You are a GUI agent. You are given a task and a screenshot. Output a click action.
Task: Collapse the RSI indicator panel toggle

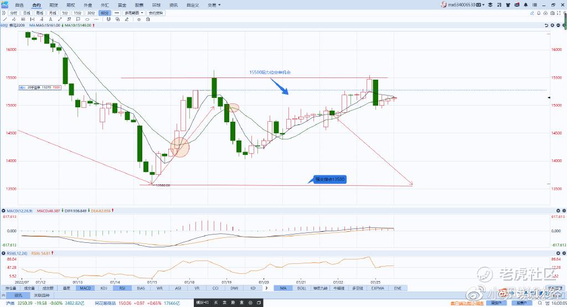(3, 253)
